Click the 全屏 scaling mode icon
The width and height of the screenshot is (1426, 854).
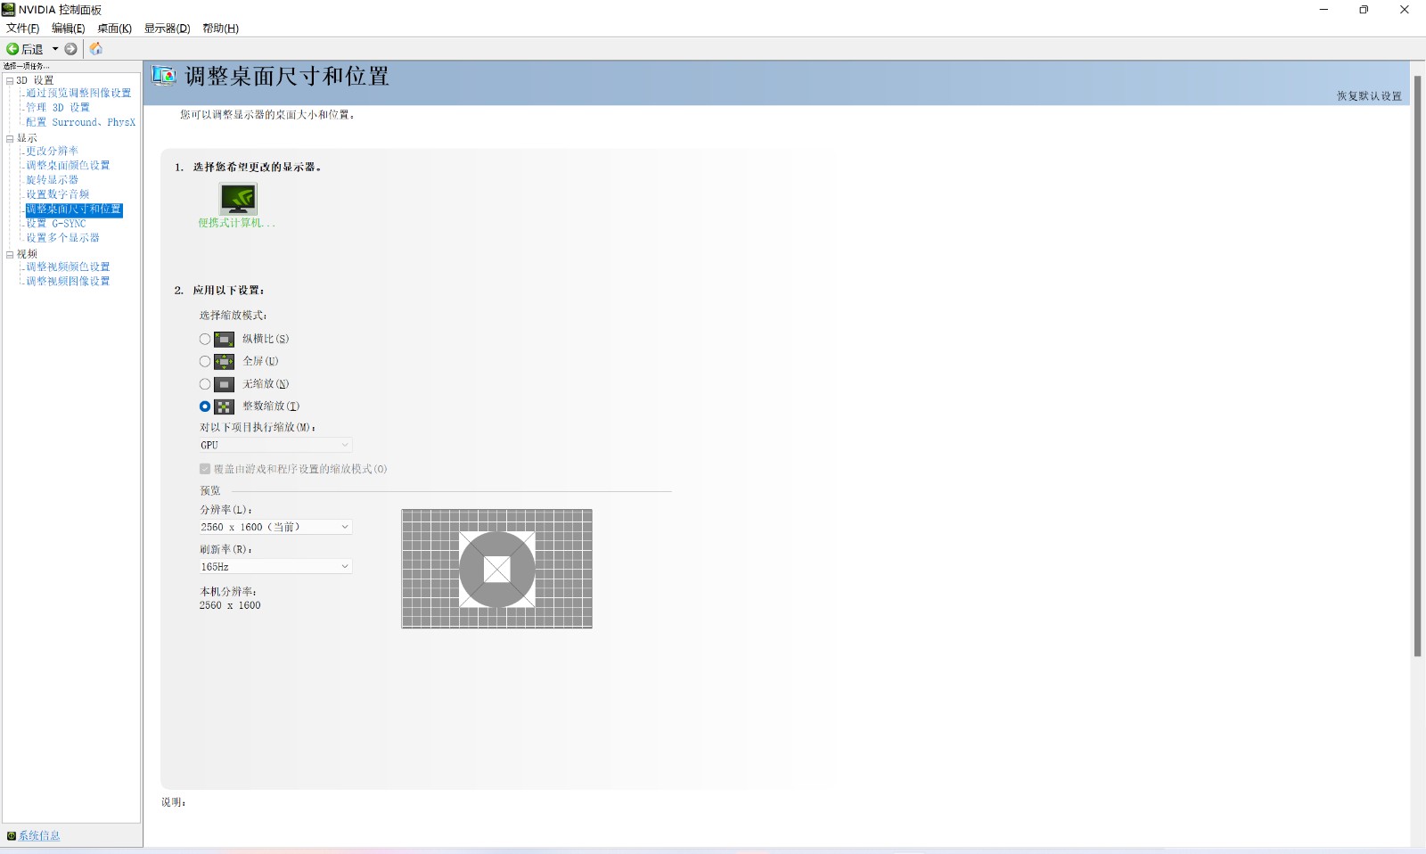coord(225,361)
